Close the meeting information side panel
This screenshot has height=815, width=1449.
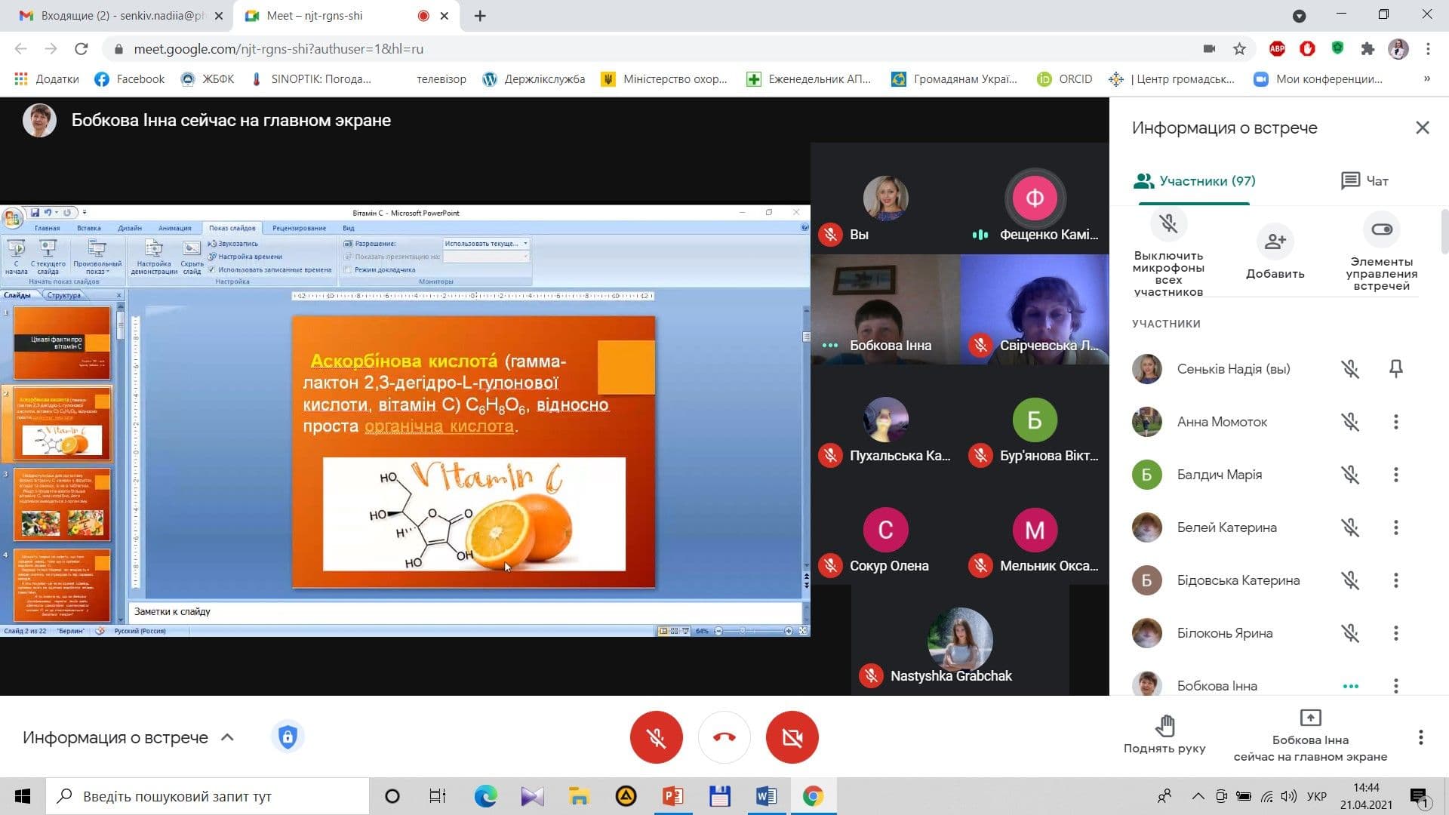tap(1422, 128)
